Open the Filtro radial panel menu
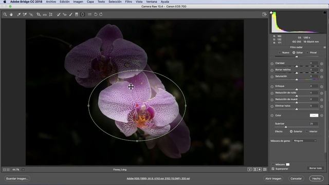The height and width of the screenshot is (185, 329). point(324,47)
